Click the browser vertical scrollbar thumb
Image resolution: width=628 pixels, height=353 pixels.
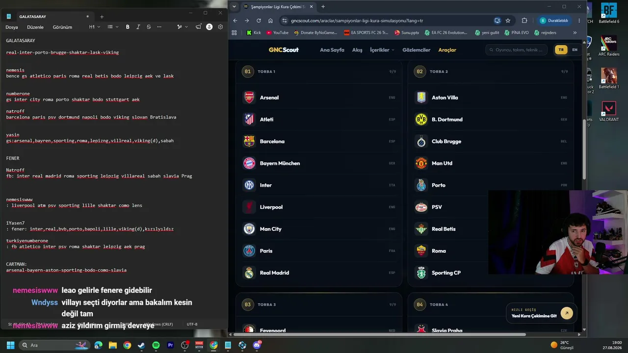[x=584, y=149]
